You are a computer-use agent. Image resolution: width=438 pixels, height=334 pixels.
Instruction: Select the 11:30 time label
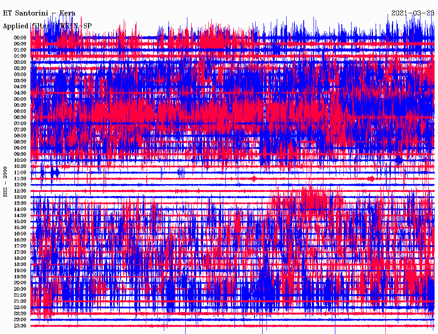coord(20,179)
